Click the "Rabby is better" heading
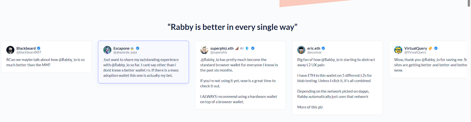Viewport: 471px width, 122px height. (x=233, y=27)
